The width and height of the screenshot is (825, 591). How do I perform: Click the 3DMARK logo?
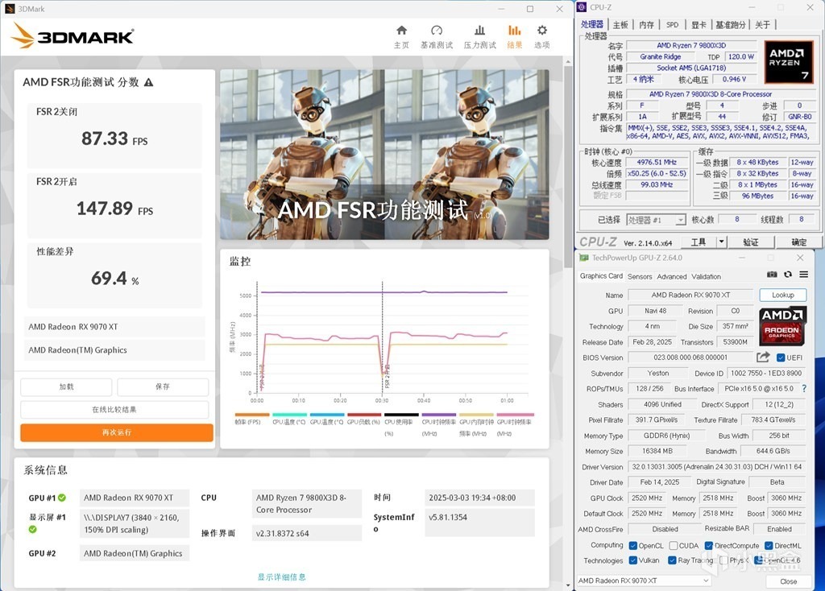(73, 35)
